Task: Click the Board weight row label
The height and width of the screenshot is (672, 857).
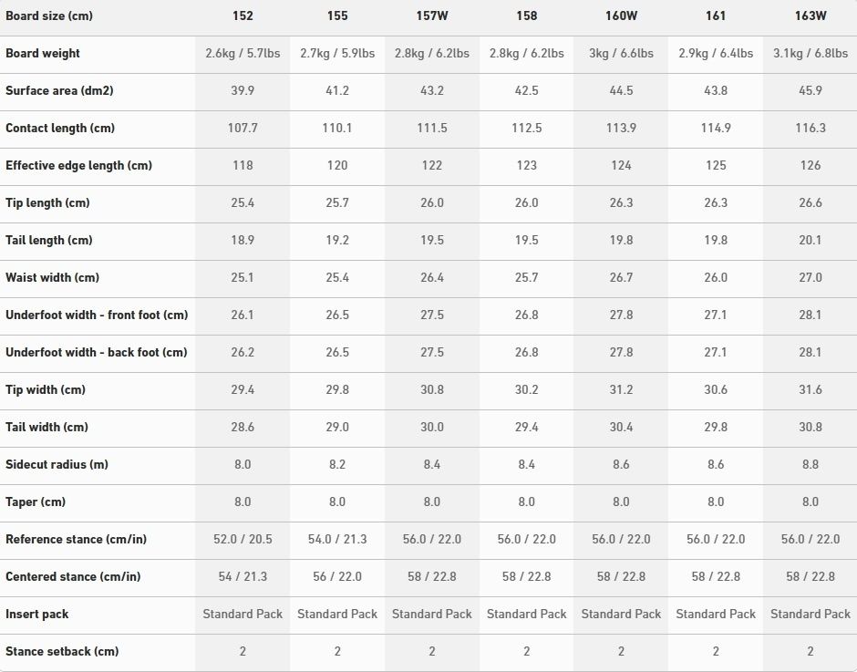Action: (43, 53)
